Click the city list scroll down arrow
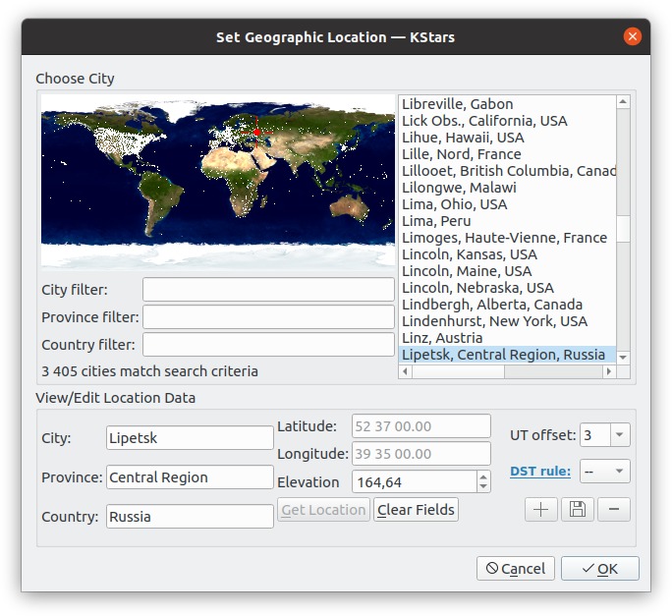672x616 pixels. click(623, 357)
